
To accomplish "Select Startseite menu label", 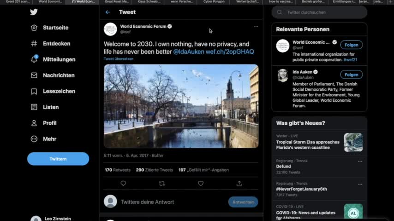I will tap(55, 28).
